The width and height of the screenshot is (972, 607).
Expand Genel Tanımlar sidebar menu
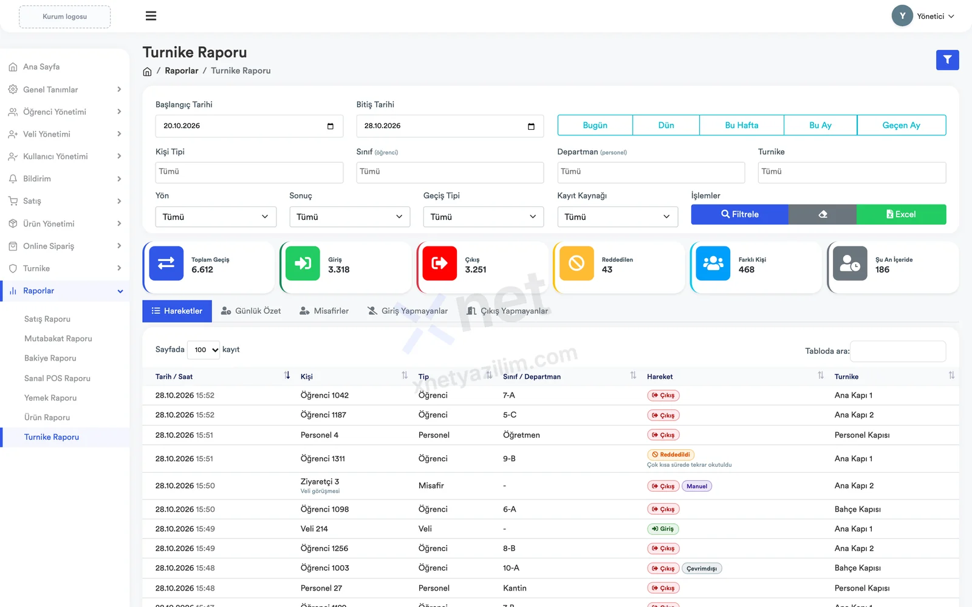64,89
